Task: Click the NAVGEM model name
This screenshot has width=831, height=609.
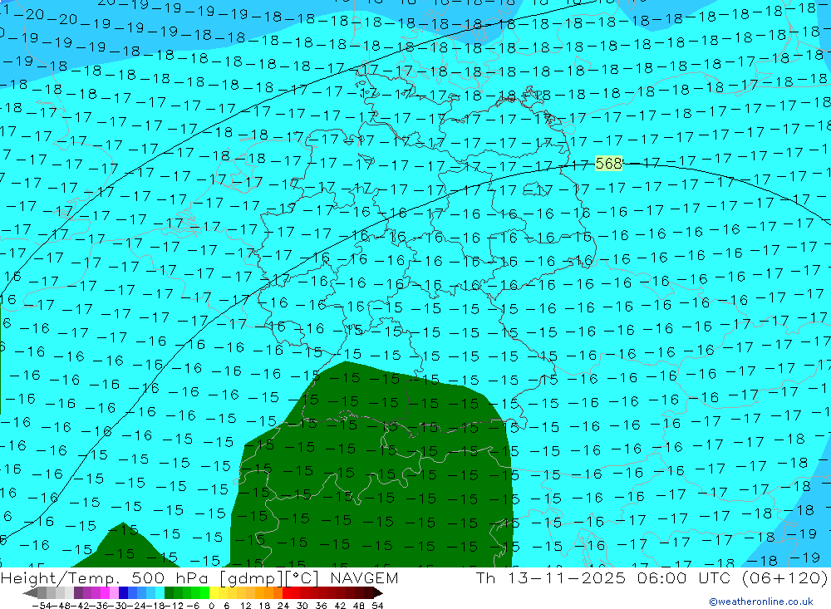Action: [364, 578]
